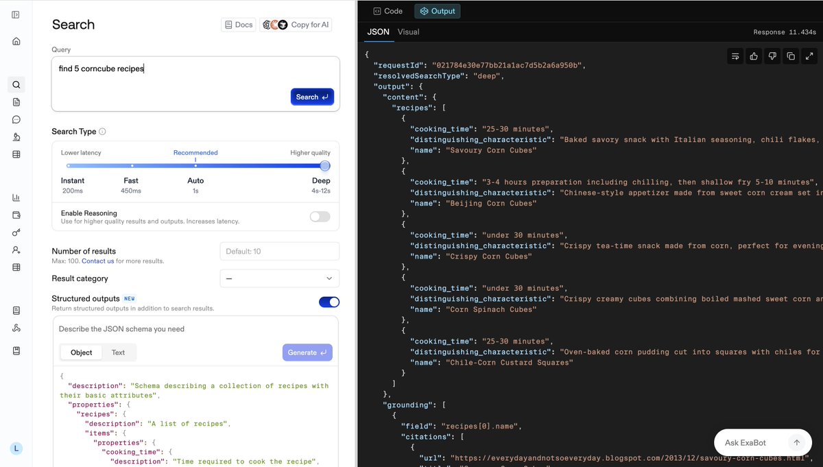This screenshot has height=467, width=823.
Task: Open the webhook-style icon in sidebar
Action: coord(16,328)
